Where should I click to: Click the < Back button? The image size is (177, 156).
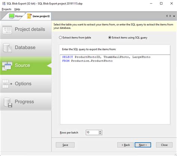(125, 145)
